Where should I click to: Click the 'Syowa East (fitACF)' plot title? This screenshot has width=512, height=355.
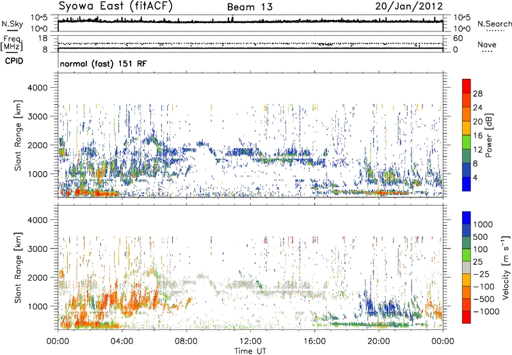pos(115,6)
